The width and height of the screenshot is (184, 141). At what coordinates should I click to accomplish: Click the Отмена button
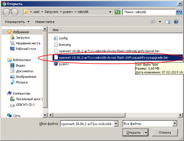[164, 133]
